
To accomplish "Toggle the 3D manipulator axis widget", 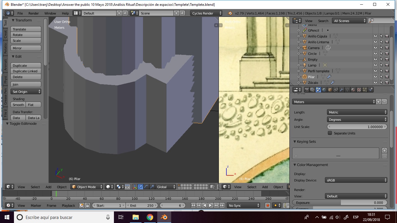I will click(135, 187).
